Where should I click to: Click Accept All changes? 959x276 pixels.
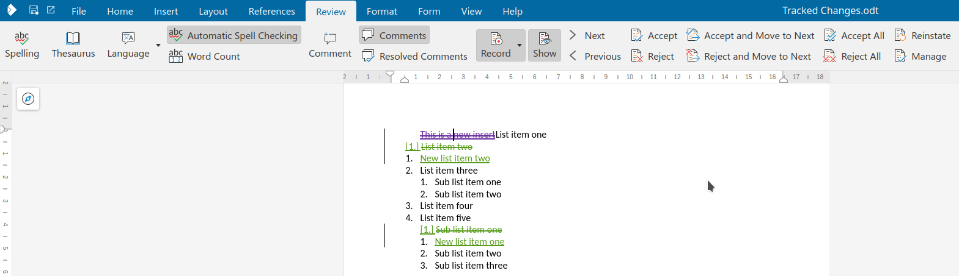(854, 35)
